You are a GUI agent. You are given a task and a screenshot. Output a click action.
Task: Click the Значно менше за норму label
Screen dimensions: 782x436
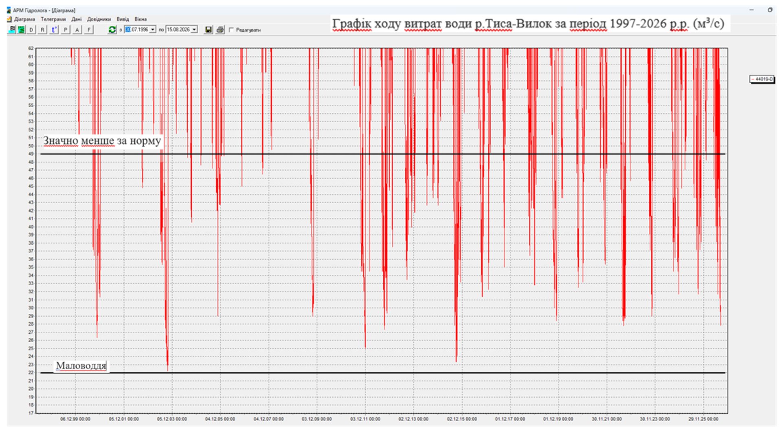click(x=102, y=141)
